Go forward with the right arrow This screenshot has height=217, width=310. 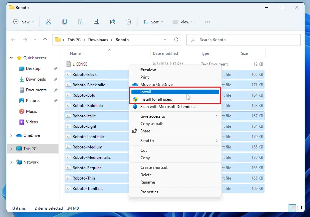(25, 40)
